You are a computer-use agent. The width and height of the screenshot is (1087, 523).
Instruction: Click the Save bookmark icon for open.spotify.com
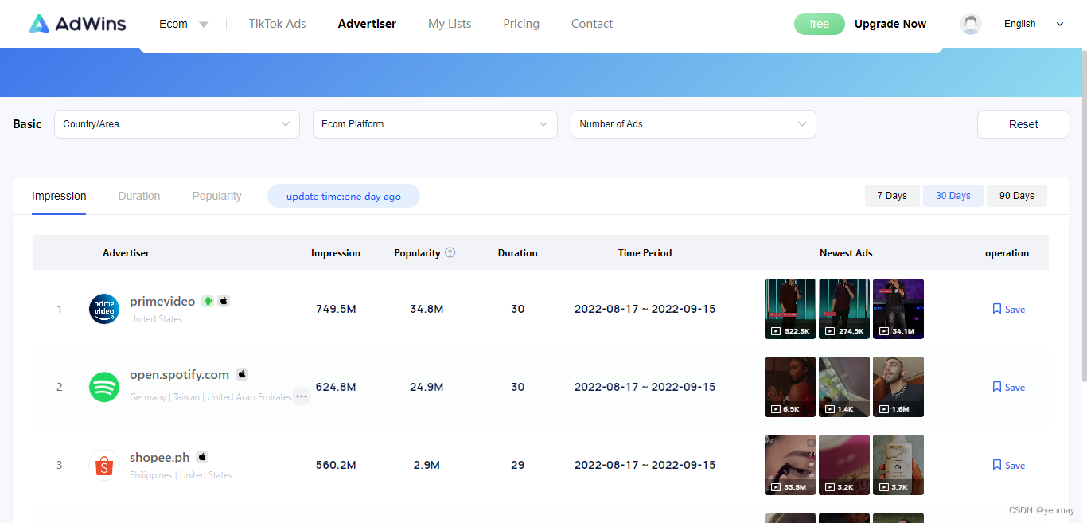click(x=996, y=387)
